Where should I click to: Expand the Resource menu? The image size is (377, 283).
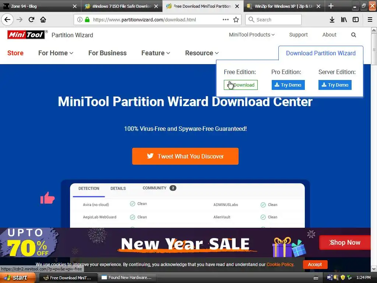[x=202, y=53]
